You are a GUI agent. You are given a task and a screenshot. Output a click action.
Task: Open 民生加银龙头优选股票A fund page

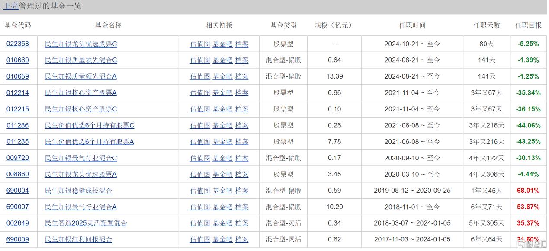[81, 175]
